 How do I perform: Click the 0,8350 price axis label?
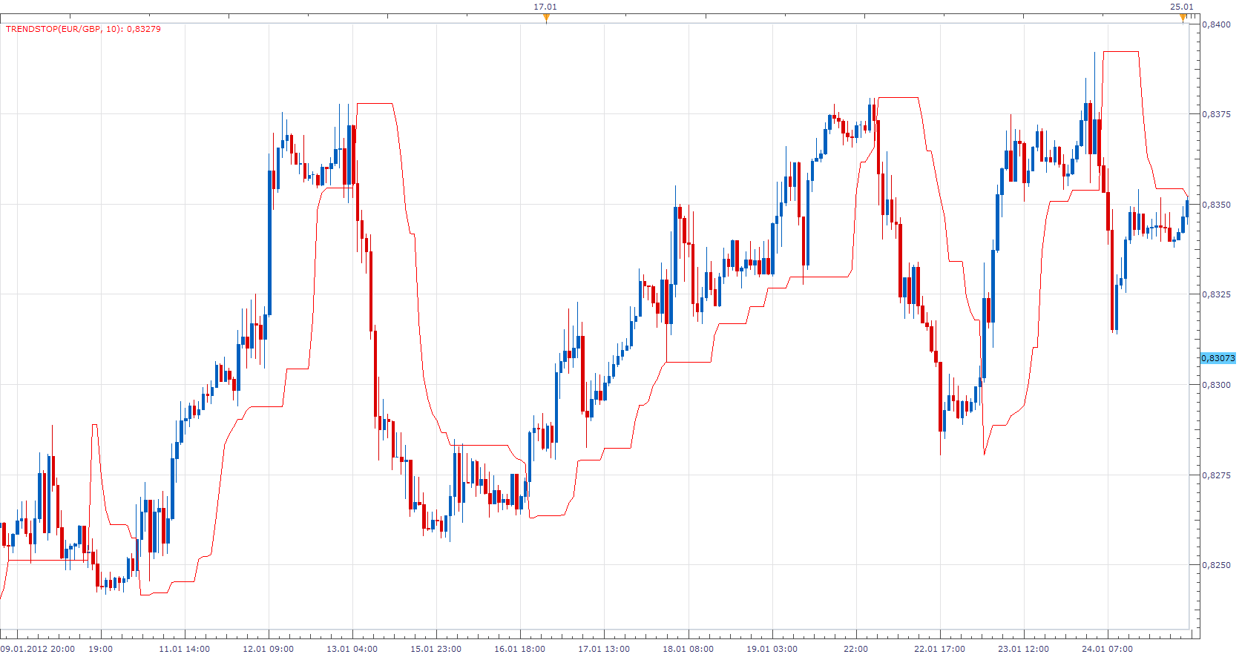click(x=1217, y=205)
